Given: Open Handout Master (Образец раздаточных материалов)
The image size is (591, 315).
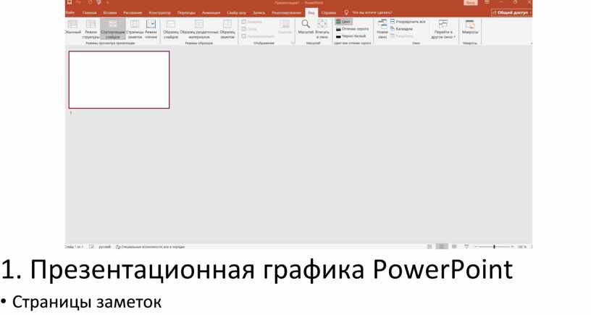Looking at the screenshot, I should click(199, 28).
